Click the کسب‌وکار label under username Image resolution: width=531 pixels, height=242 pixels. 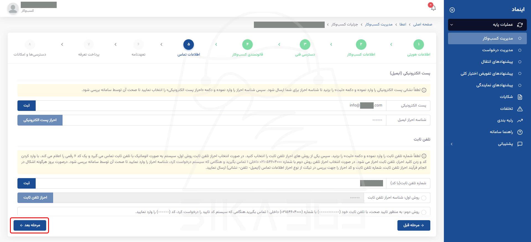point(28,11)
